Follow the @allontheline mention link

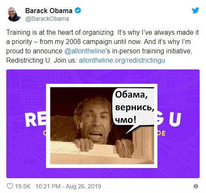coord(85,51)
